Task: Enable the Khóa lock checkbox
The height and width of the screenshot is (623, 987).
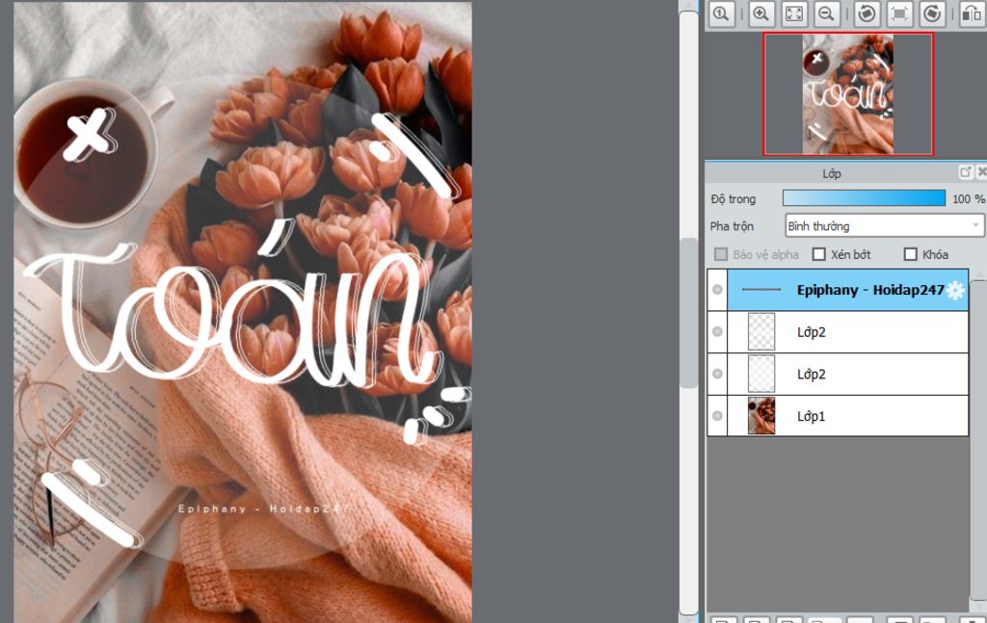Action: [x=910, y=254]
